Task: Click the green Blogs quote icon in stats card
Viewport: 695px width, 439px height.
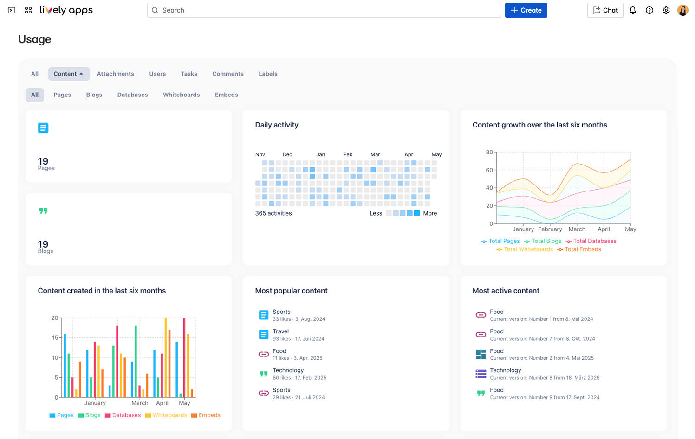Action: [43, 211]
